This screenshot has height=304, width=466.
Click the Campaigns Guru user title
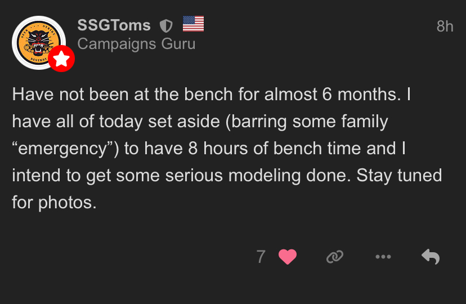[x=136, y=44]
